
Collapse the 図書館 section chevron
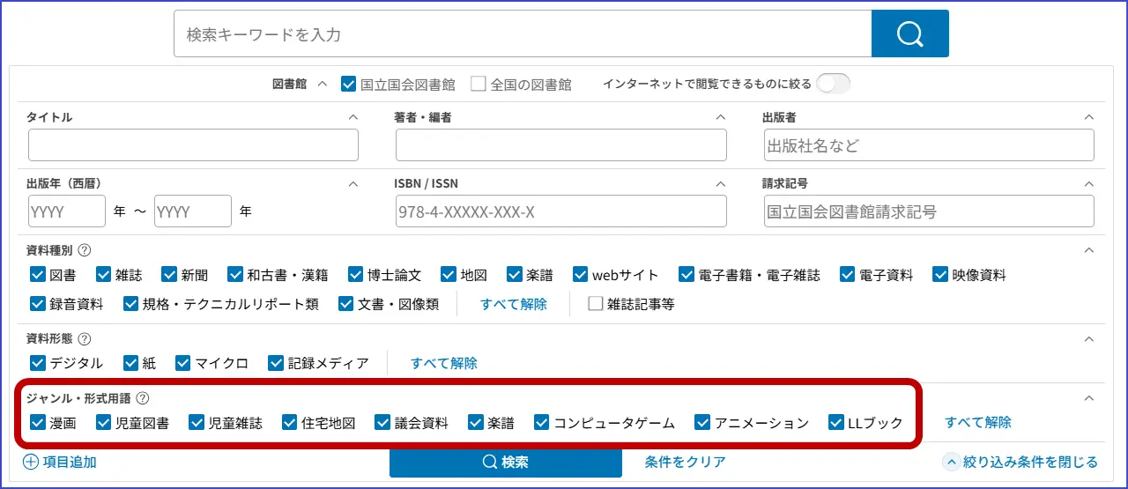click(x=322, y=85)
